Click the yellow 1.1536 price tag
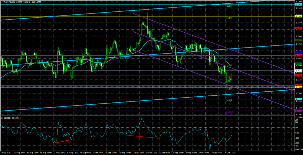The height and width of the screenshot is (155, 303). (298, 87)
